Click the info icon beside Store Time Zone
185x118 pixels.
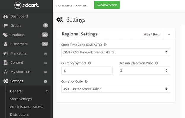pos(105,45)
